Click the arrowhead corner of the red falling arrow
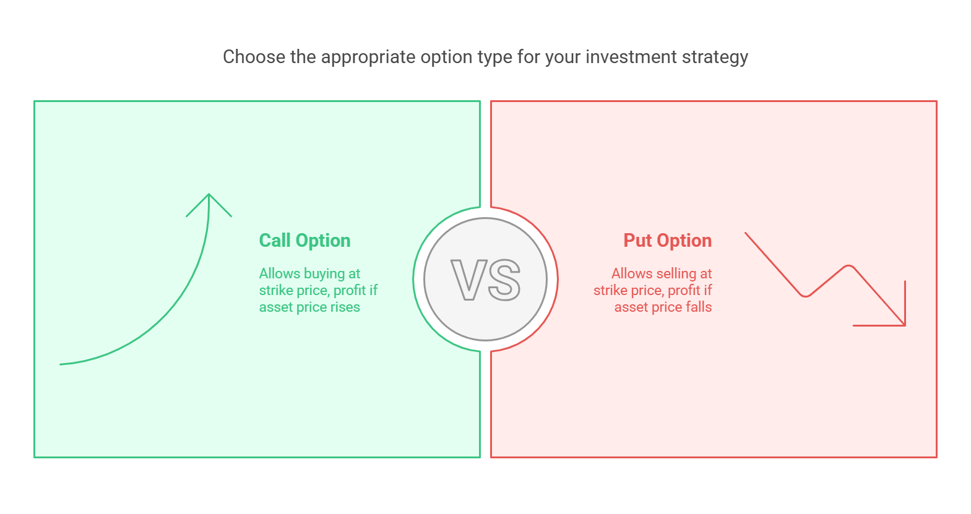 pos(904,325)
